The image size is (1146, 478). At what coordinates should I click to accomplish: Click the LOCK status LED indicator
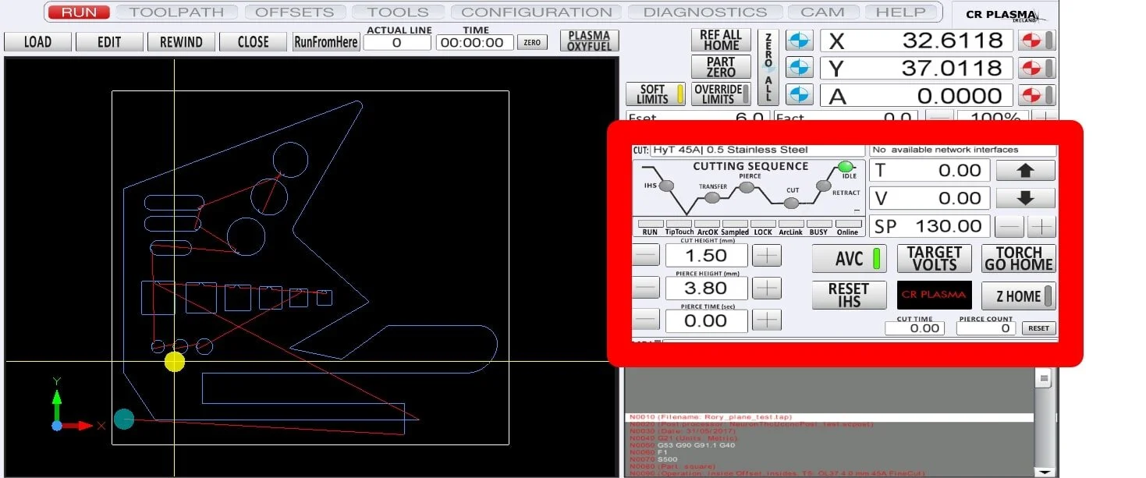763,224
